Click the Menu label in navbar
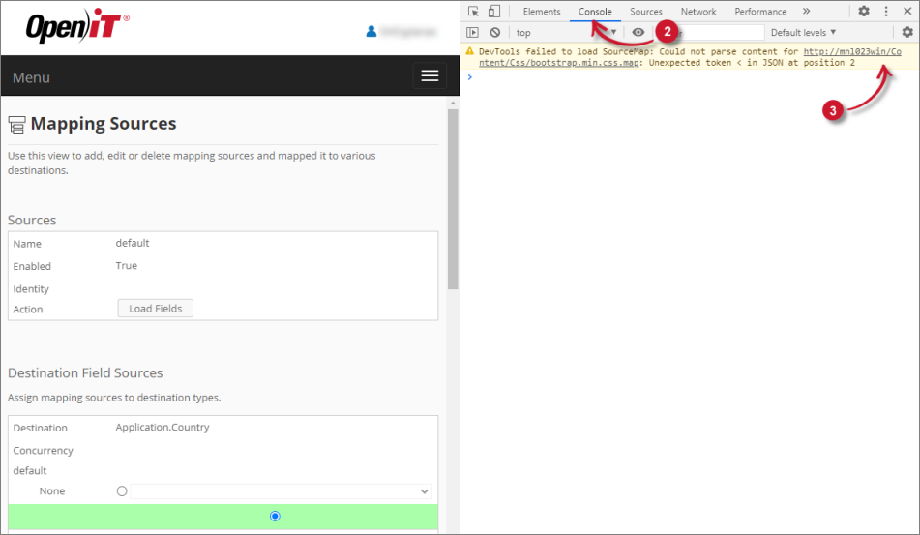The width and height of the screenshot is (920, 535). point(31,77)
